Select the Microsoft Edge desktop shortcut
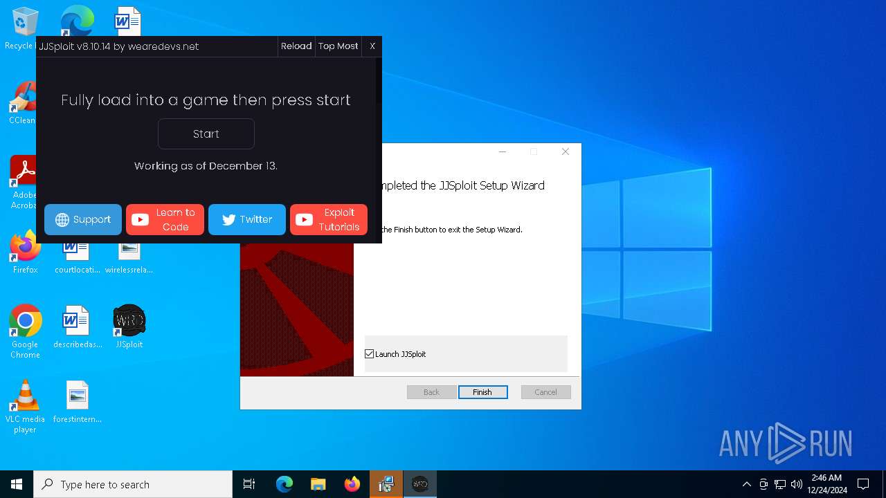This screenshot has width=886, height=498. 77,21
